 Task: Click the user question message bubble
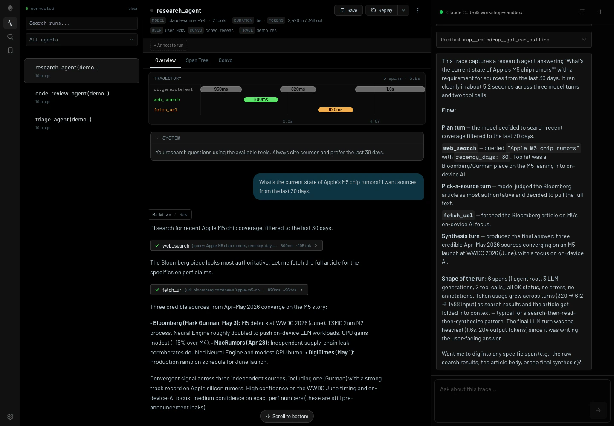tap(339, 187)
